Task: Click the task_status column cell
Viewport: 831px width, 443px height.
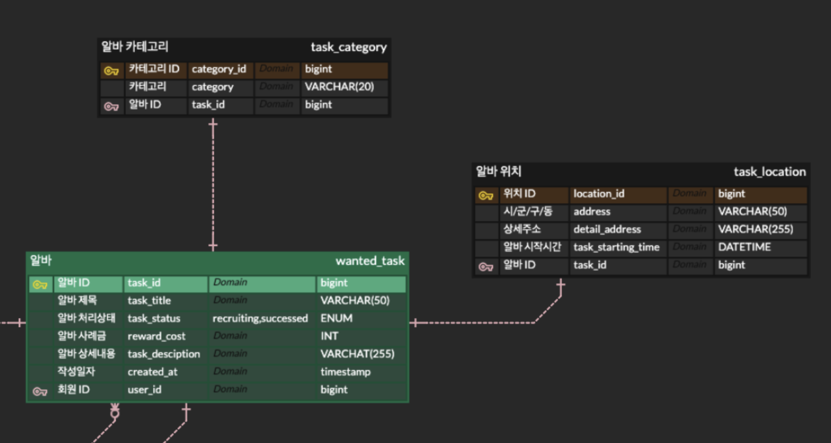Action: click(166, 319)
